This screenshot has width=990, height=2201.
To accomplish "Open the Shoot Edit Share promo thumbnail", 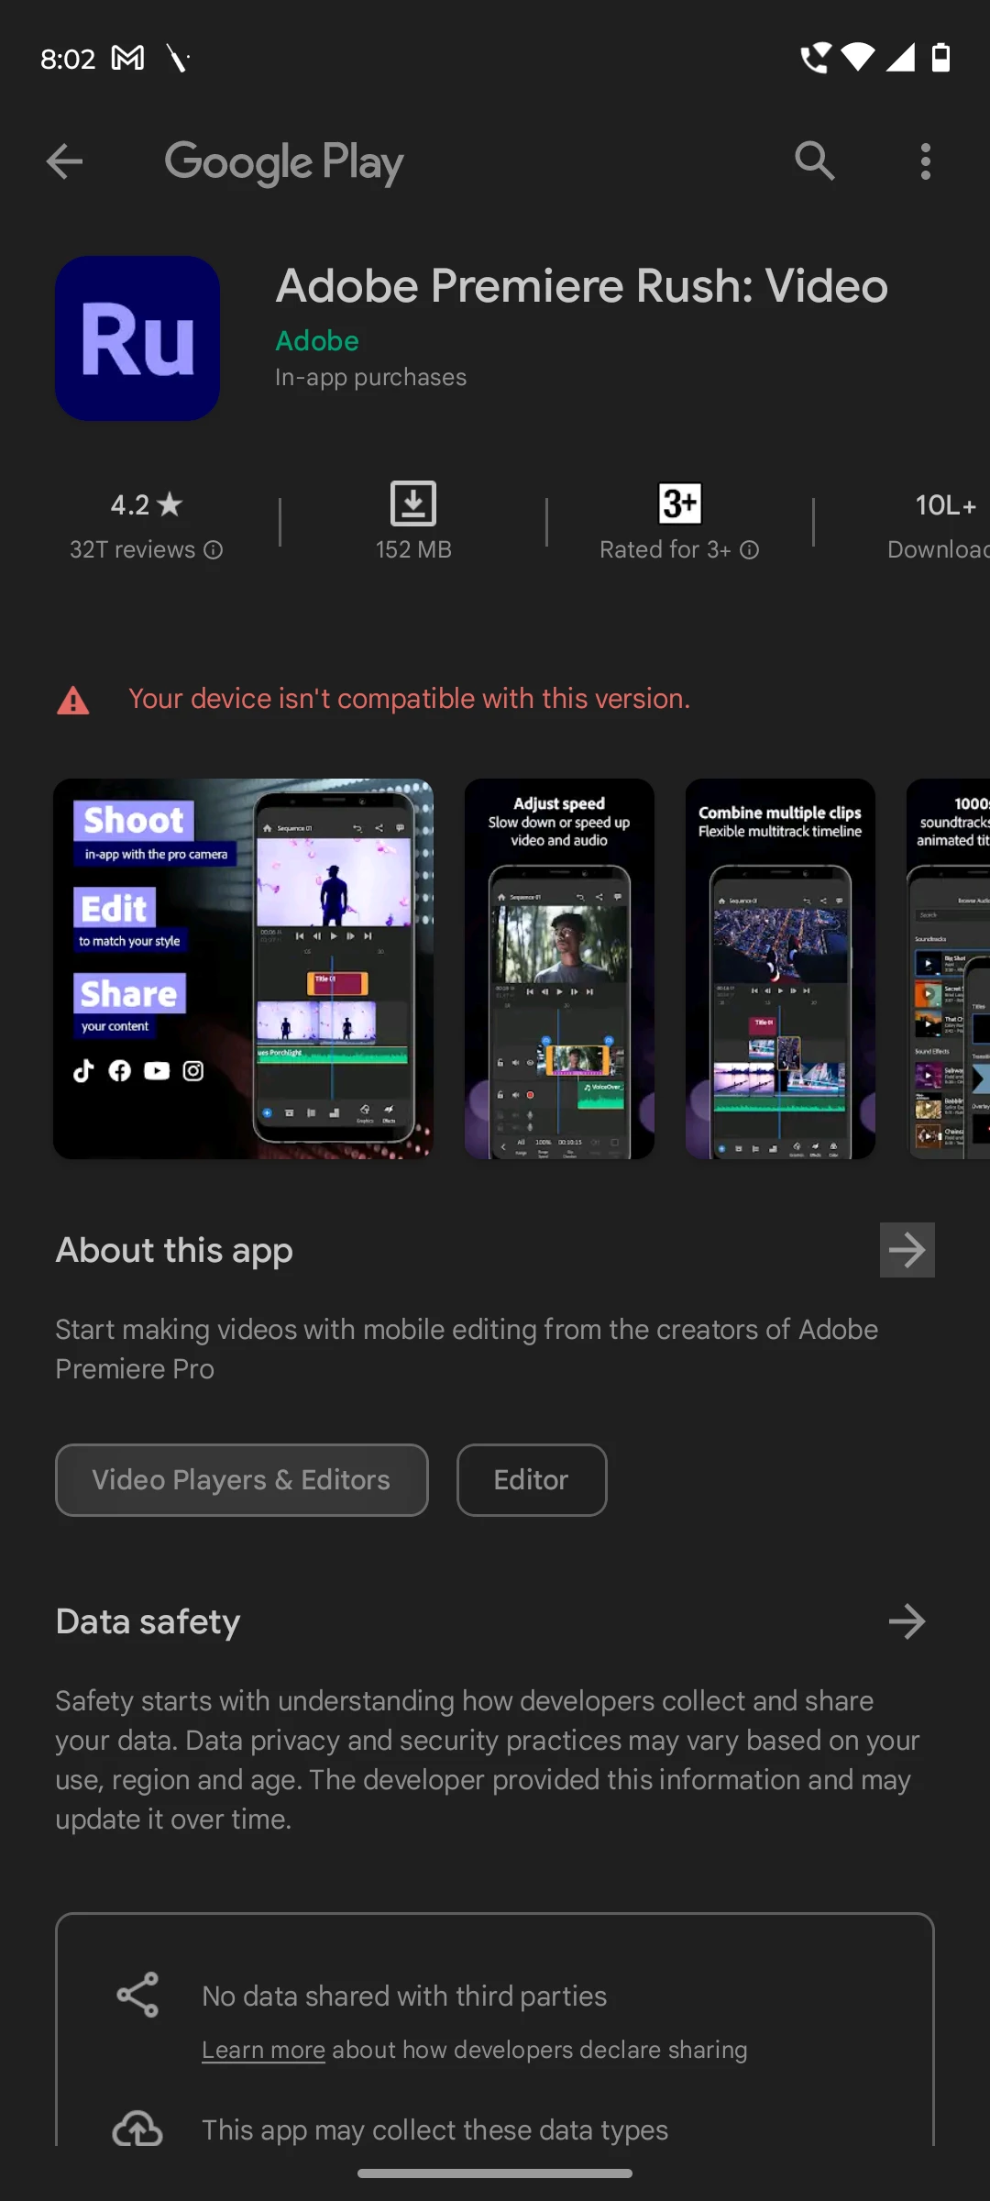I will [x=243, y=969].
